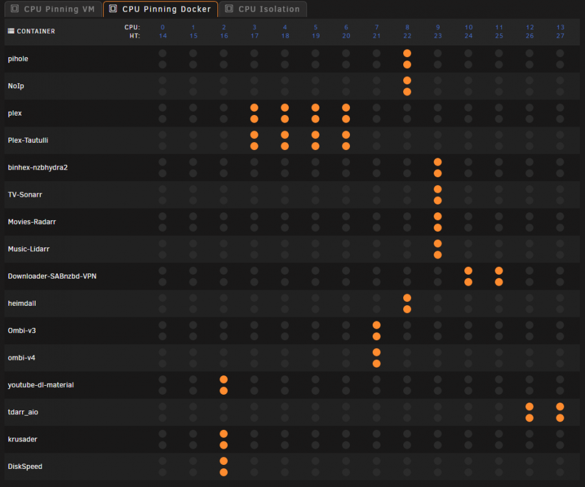
Task: Unpin Ombi-v3 from CPU 7
Action: (x=377, y=325)
